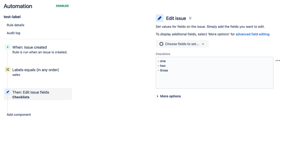Click the trash icon beside Edit issue
The image size is (284, 141).
point(190,18)
